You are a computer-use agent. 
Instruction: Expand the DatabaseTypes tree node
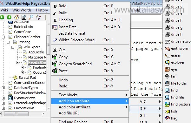(3, 88)
